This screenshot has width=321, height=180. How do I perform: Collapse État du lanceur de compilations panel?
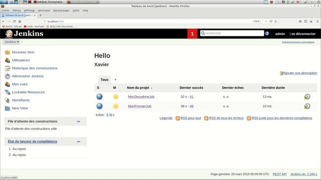[78, 141]
